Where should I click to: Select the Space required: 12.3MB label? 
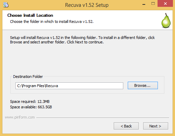[x=30, y=101]
